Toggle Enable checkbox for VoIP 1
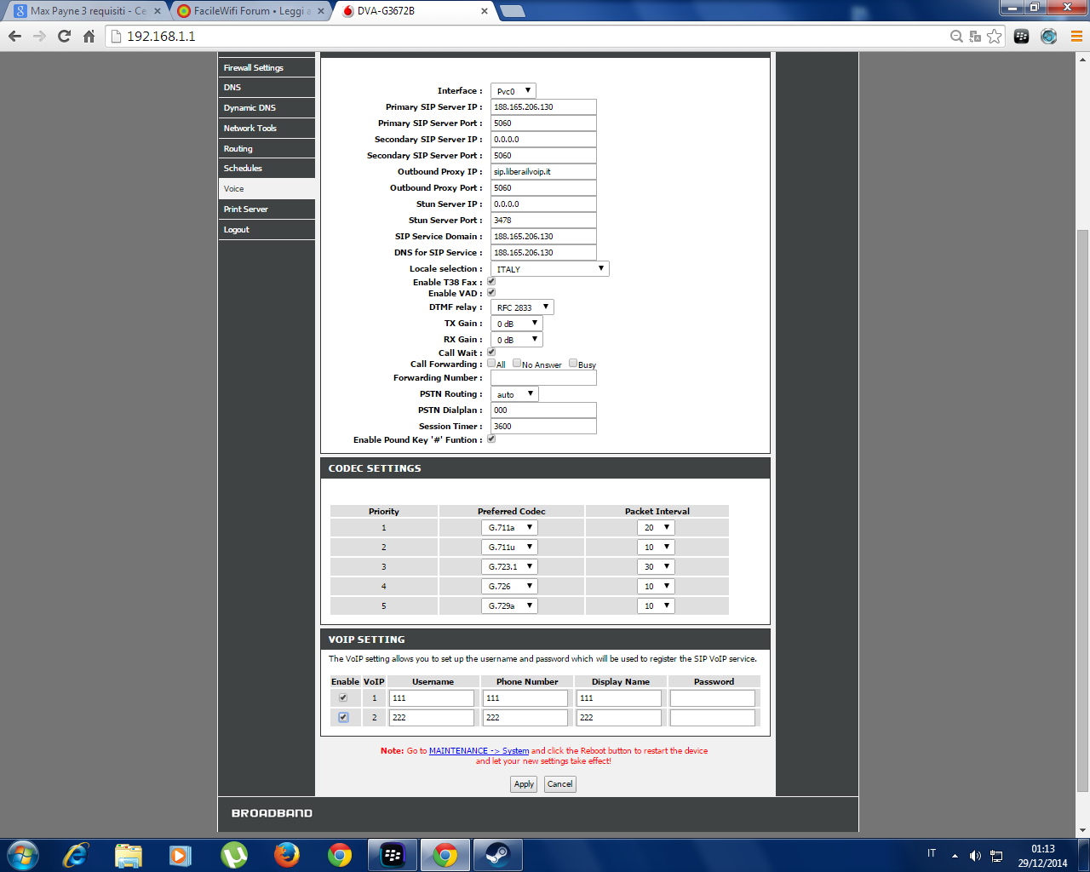The height and width of the screenshot is (872, 1090). coord(343,697)
